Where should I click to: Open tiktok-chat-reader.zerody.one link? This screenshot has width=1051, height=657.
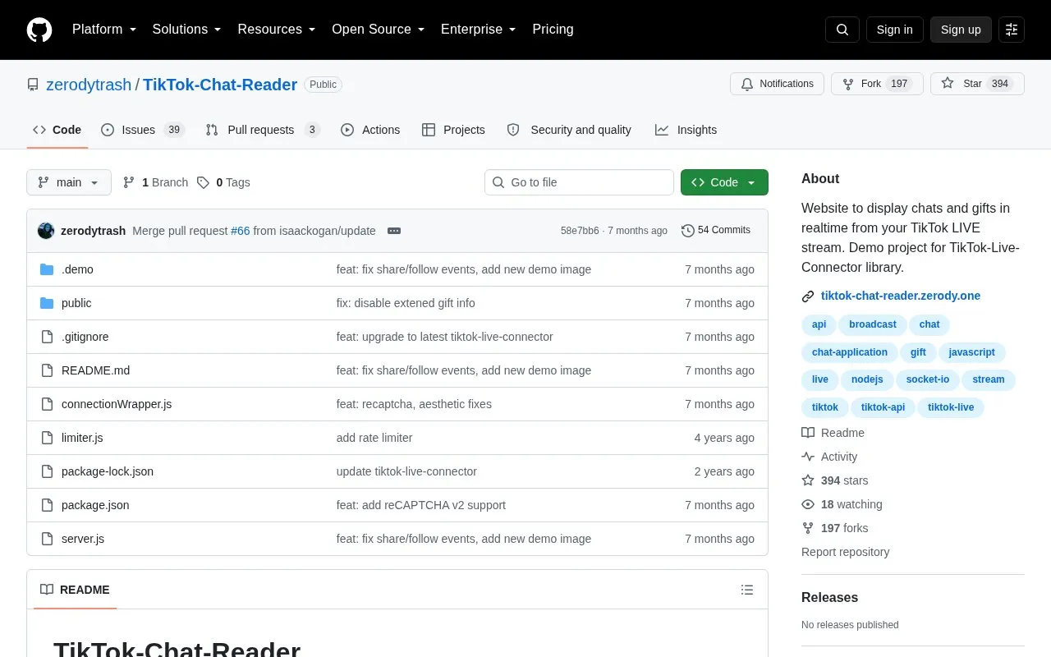point(901,296)
